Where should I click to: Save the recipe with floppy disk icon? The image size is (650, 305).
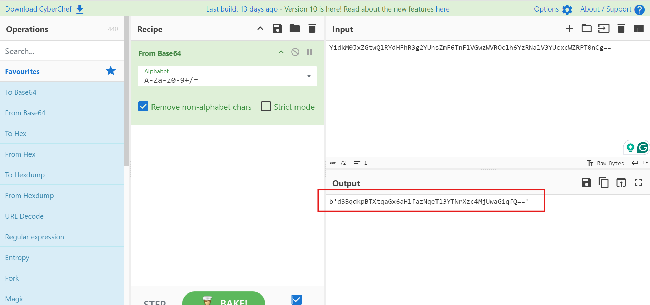[278, 29]
